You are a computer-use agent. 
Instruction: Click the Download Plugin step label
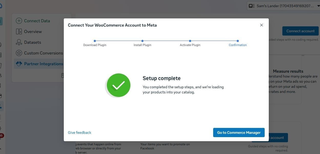pyautogui.click(x=95, y=45)
